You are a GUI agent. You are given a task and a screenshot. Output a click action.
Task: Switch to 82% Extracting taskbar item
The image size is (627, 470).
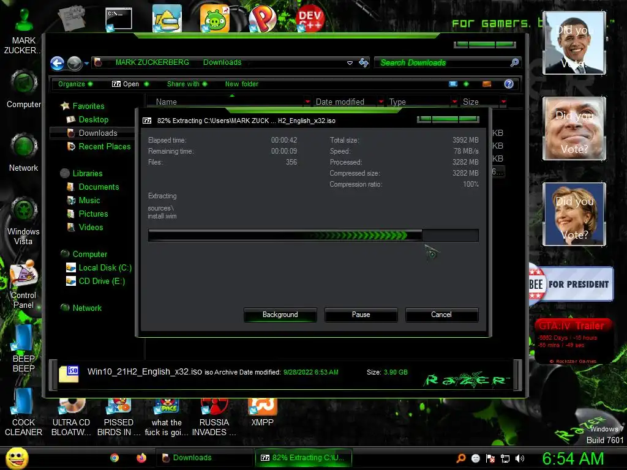coord(303,458)
